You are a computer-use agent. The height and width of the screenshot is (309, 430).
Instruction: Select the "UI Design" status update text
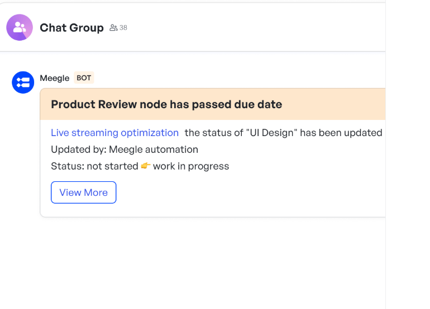[283, 133]
